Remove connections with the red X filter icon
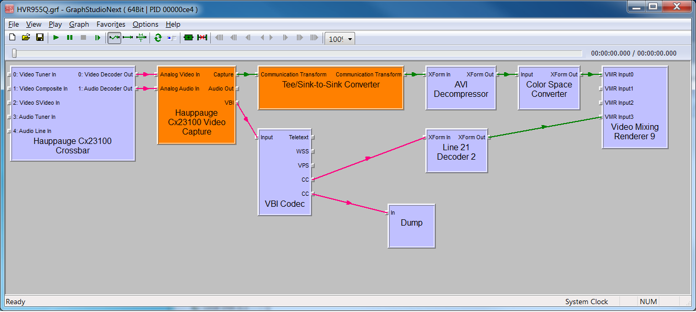The width and height of the screenshot is (696, 312). click(202, 38)
